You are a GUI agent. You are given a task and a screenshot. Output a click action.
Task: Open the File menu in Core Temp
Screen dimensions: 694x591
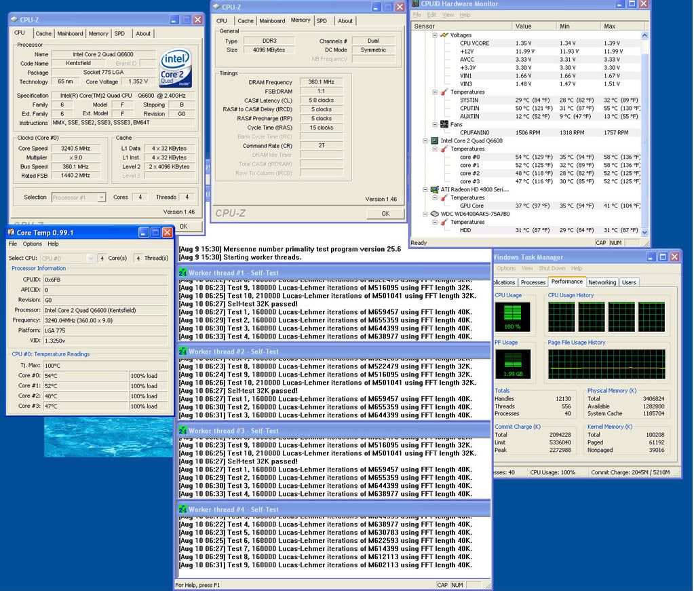(x=13, y=244)
